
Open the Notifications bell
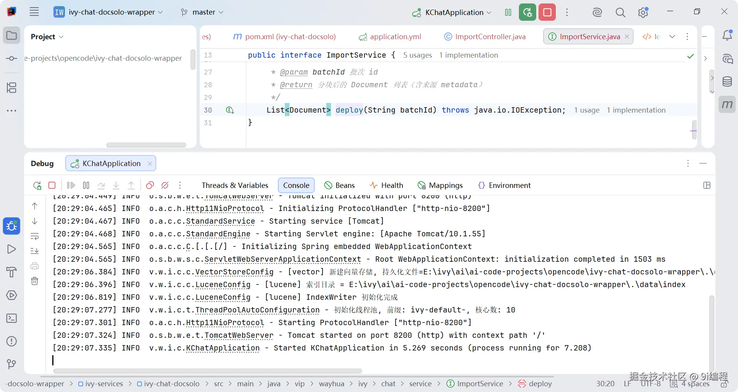[727, 36]
